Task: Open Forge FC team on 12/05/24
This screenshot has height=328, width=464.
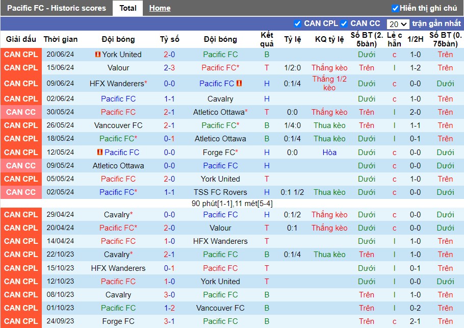Action: (219, 153)
